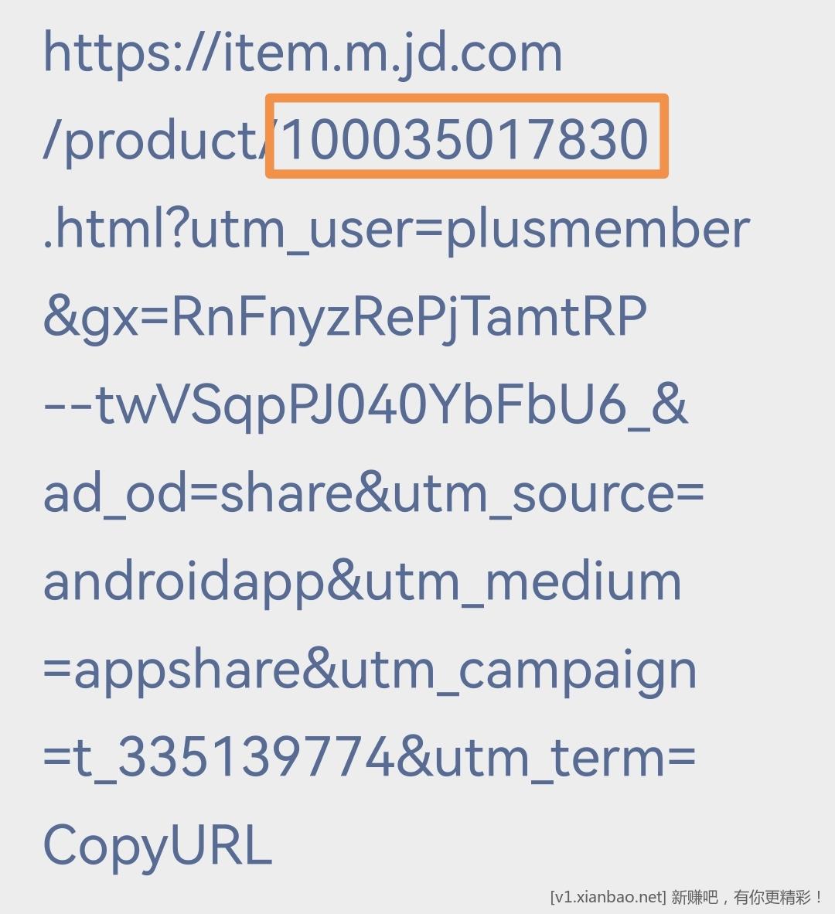The image size is (835, 914).
Task: Click the highlighted product ID 100035017830
Action: tap(465, 138)
